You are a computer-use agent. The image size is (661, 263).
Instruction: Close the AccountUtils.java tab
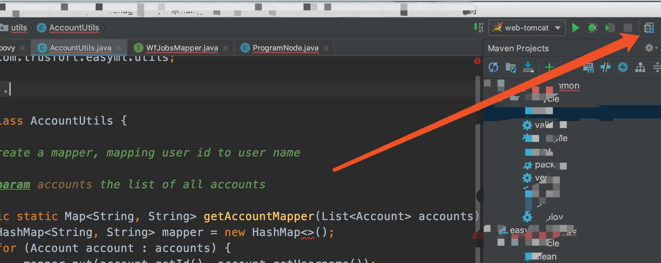119,48
